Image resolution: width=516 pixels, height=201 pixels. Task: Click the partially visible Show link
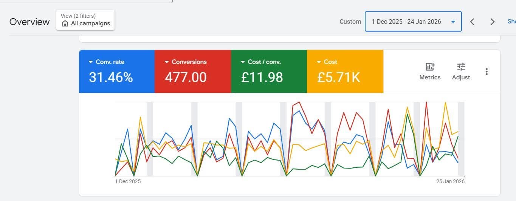point(511,22)
